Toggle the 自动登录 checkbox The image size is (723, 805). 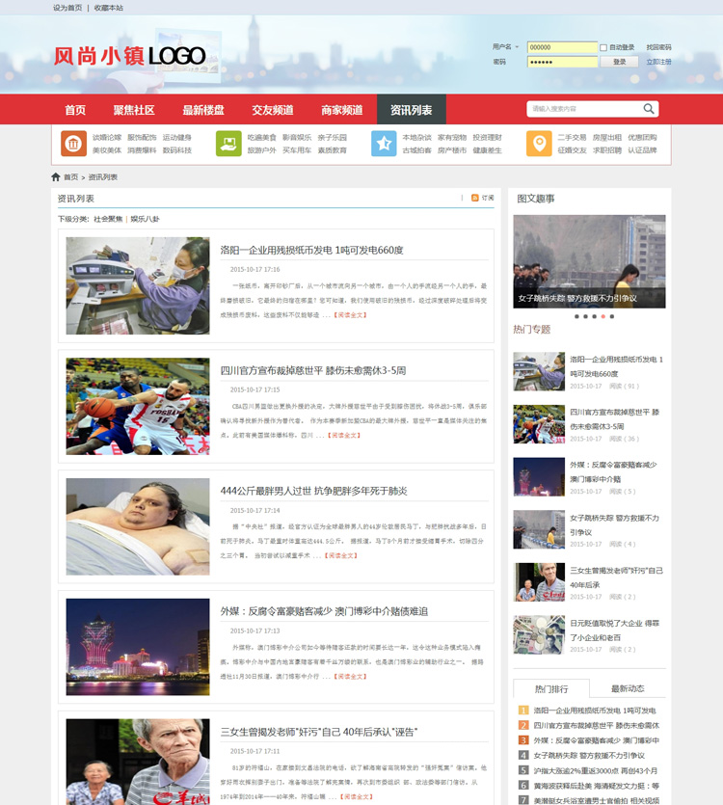603,47
